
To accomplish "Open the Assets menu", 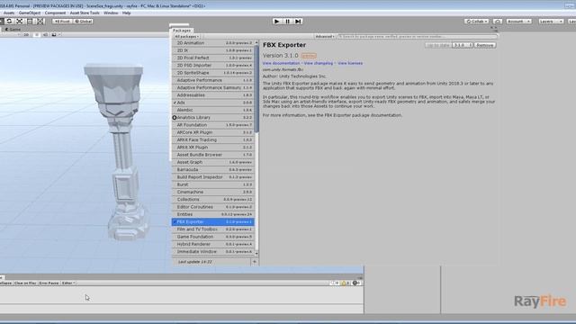I will pyautogui.click(x=9, y=13).
